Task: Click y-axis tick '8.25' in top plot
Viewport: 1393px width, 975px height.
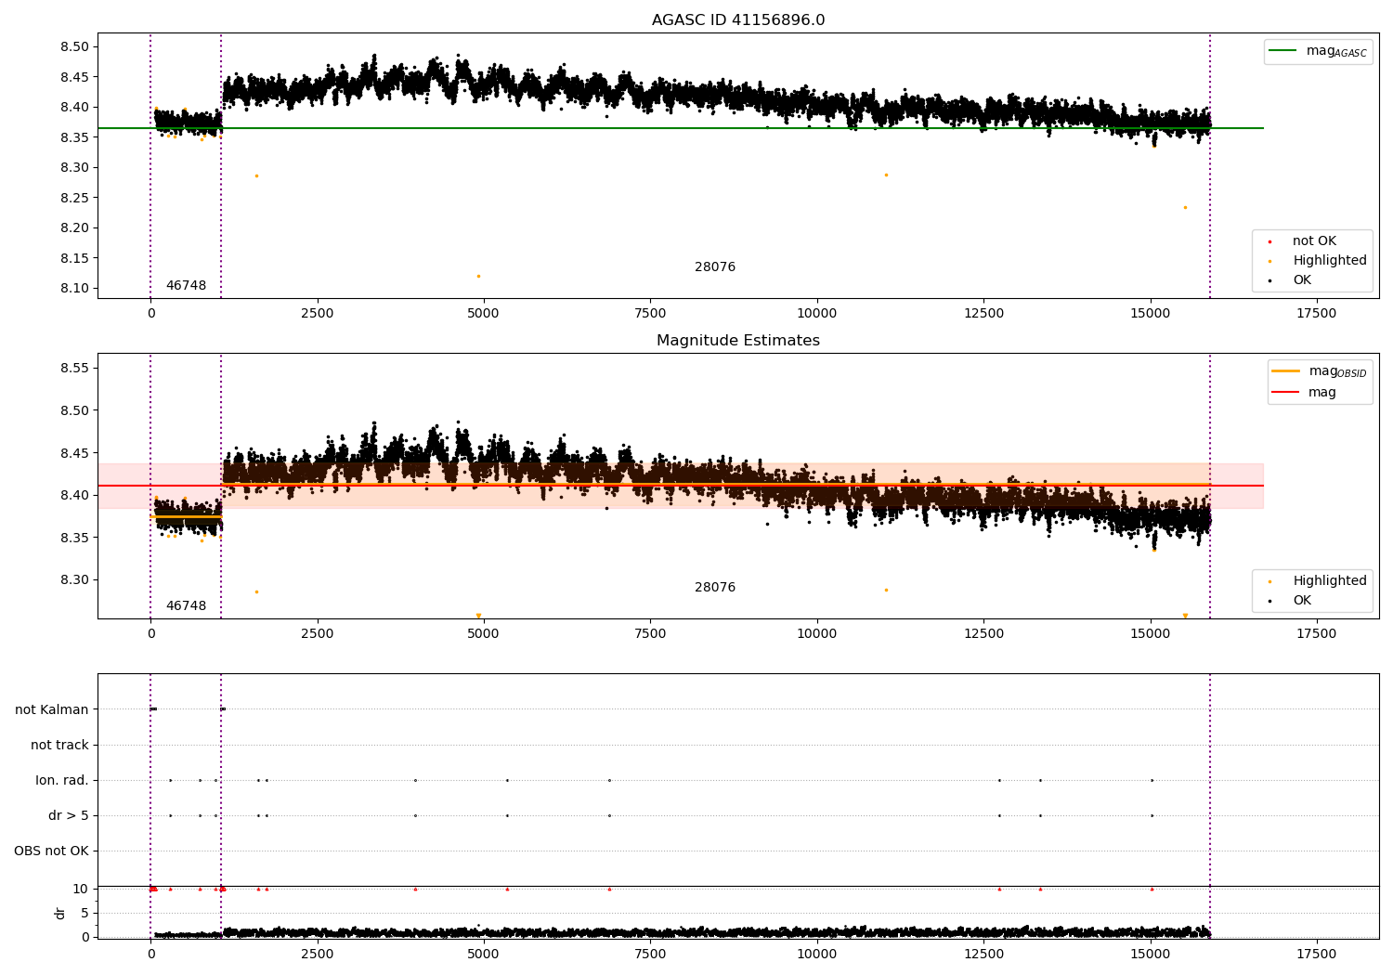Action: coord(74,198)
